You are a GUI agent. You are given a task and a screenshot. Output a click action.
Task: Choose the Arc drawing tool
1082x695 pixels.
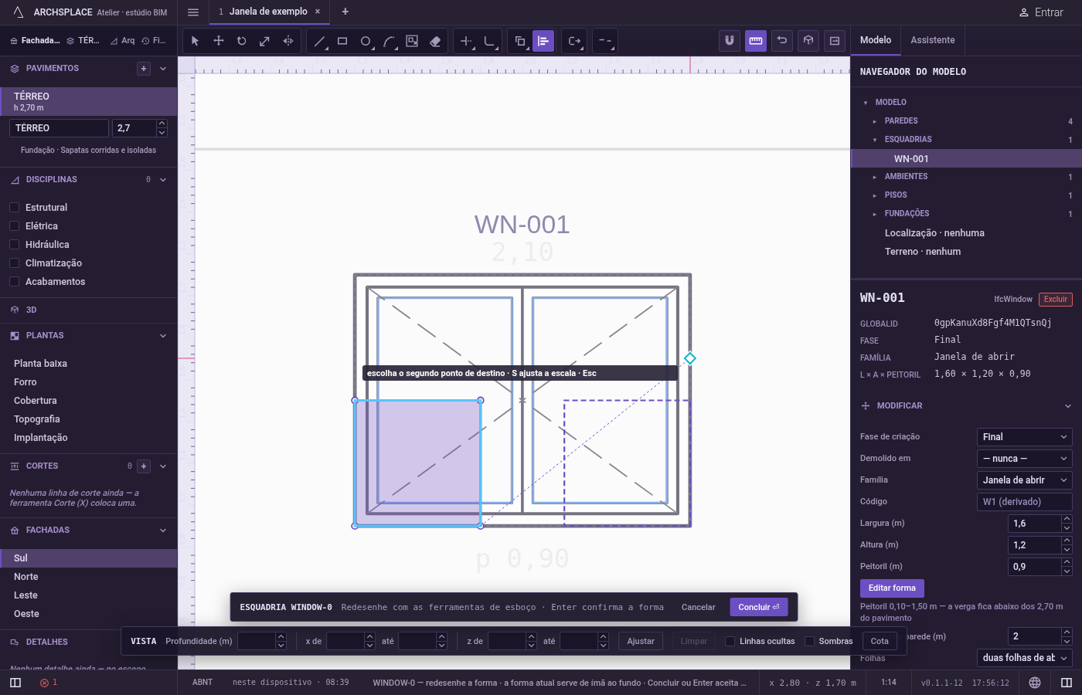point(389,41)
